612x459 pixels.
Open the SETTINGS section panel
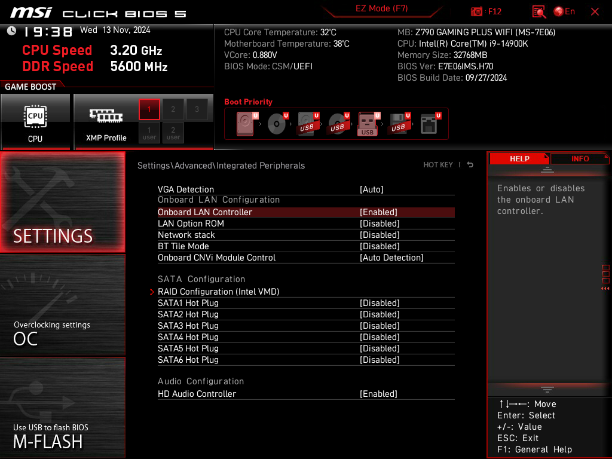point(62,202)
